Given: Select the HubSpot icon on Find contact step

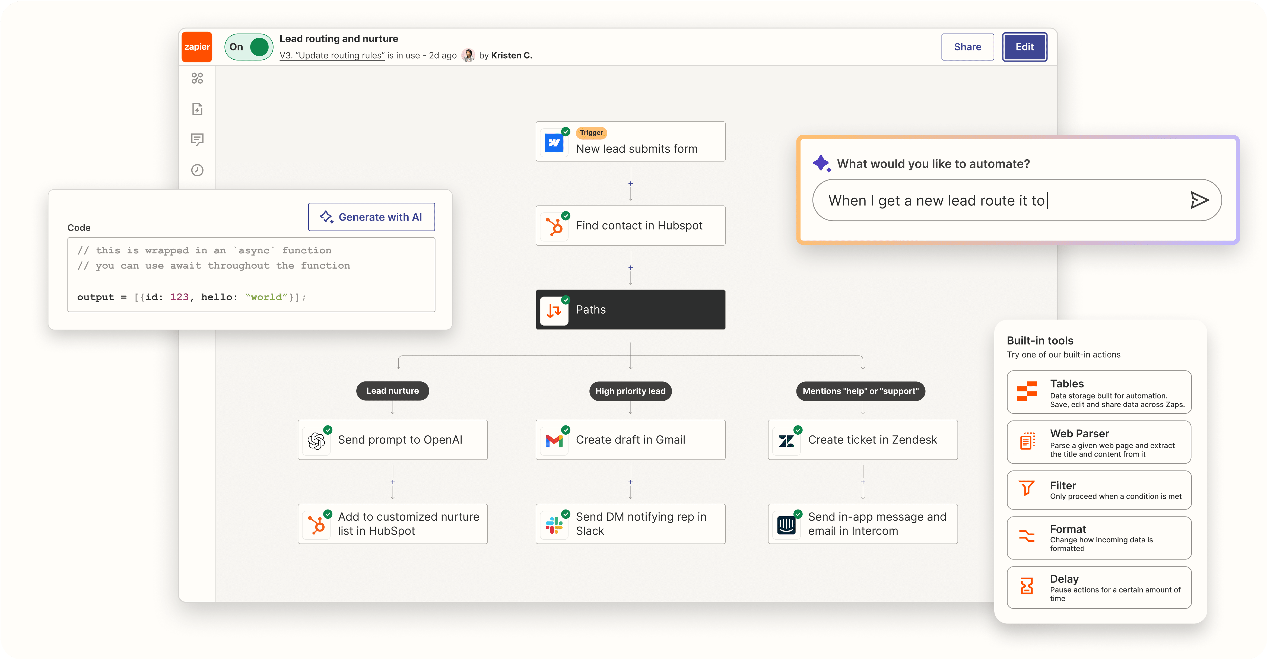Looking at the screenshot, I should click(555, 226).
